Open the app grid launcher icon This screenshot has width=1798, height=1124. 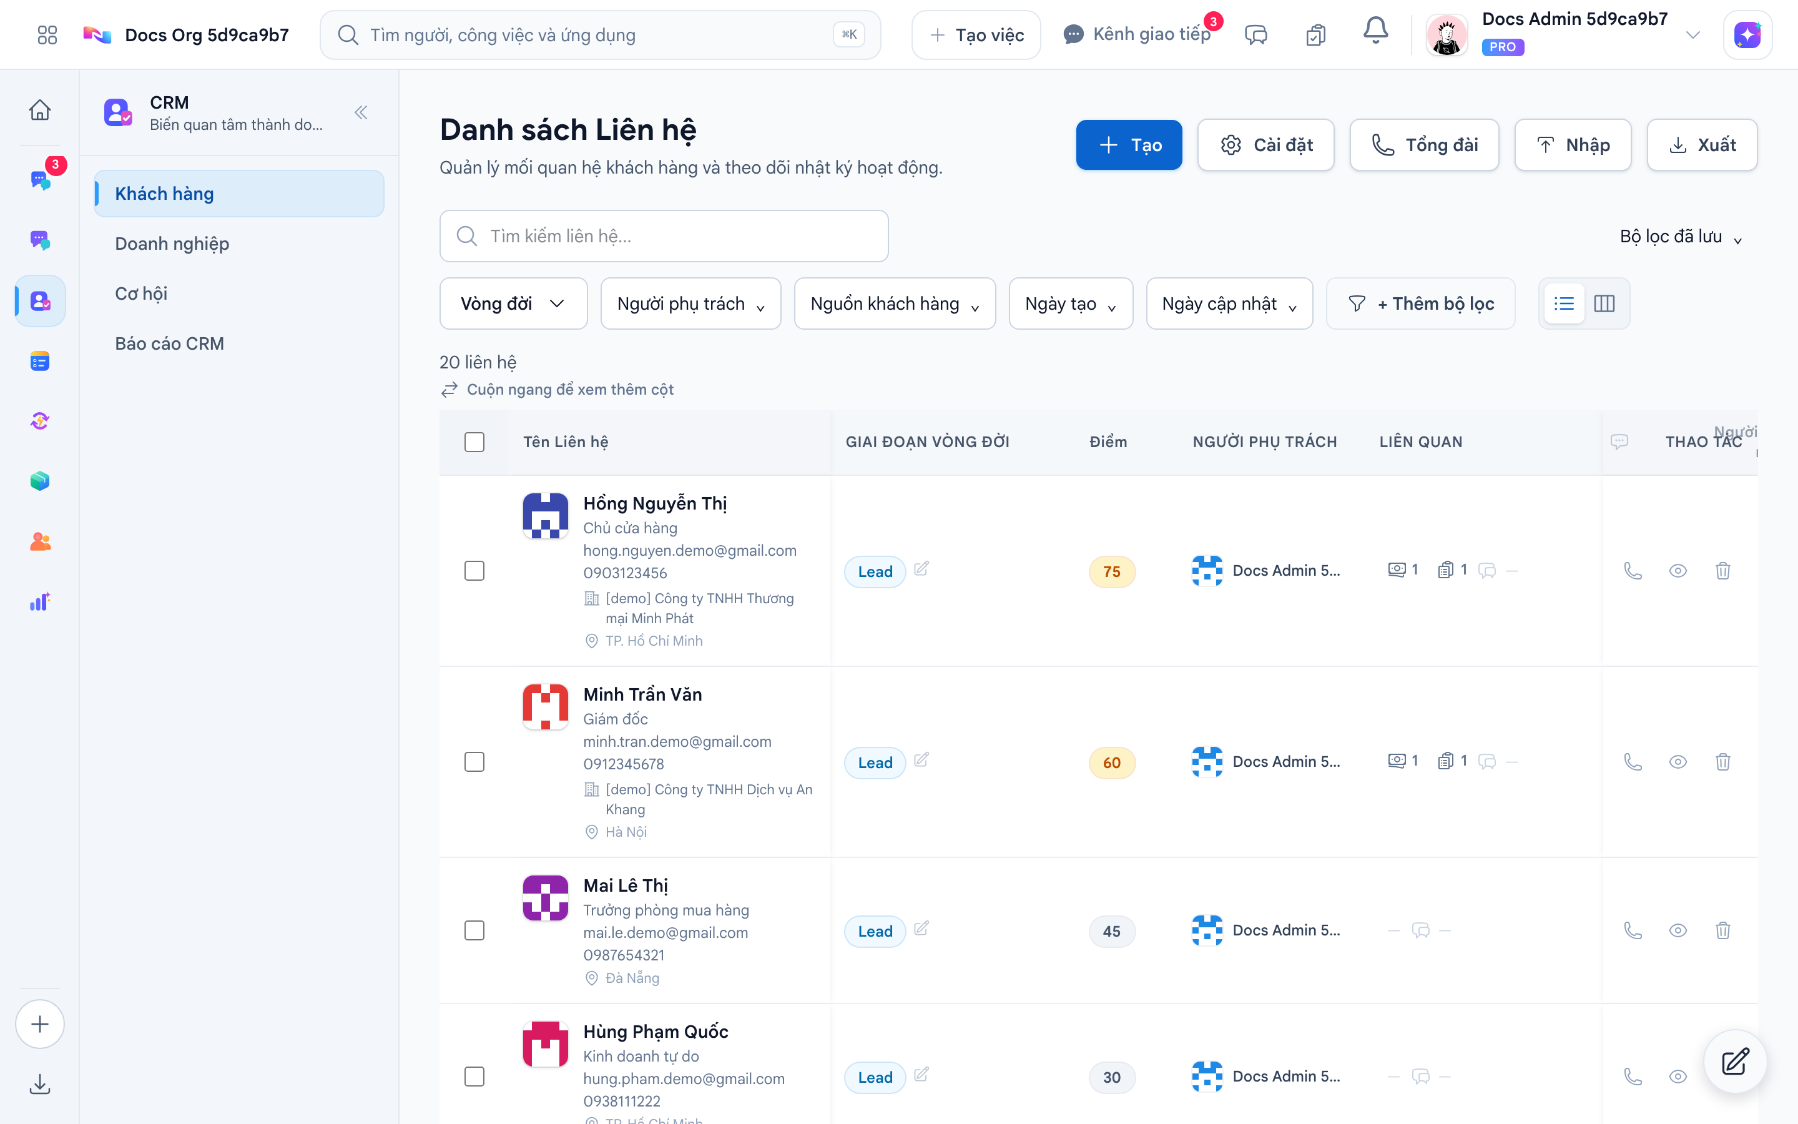click(47, 35)
